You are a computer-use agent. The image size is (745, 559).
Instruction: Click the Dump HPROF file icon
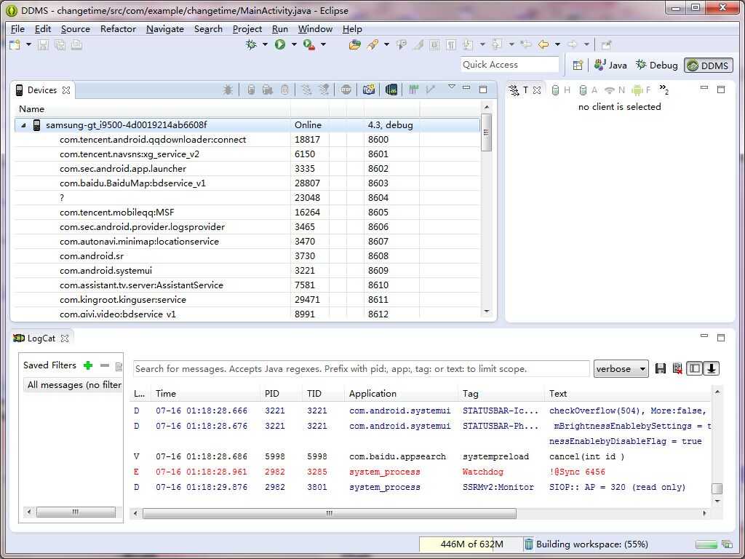click(x=268, y=90)
